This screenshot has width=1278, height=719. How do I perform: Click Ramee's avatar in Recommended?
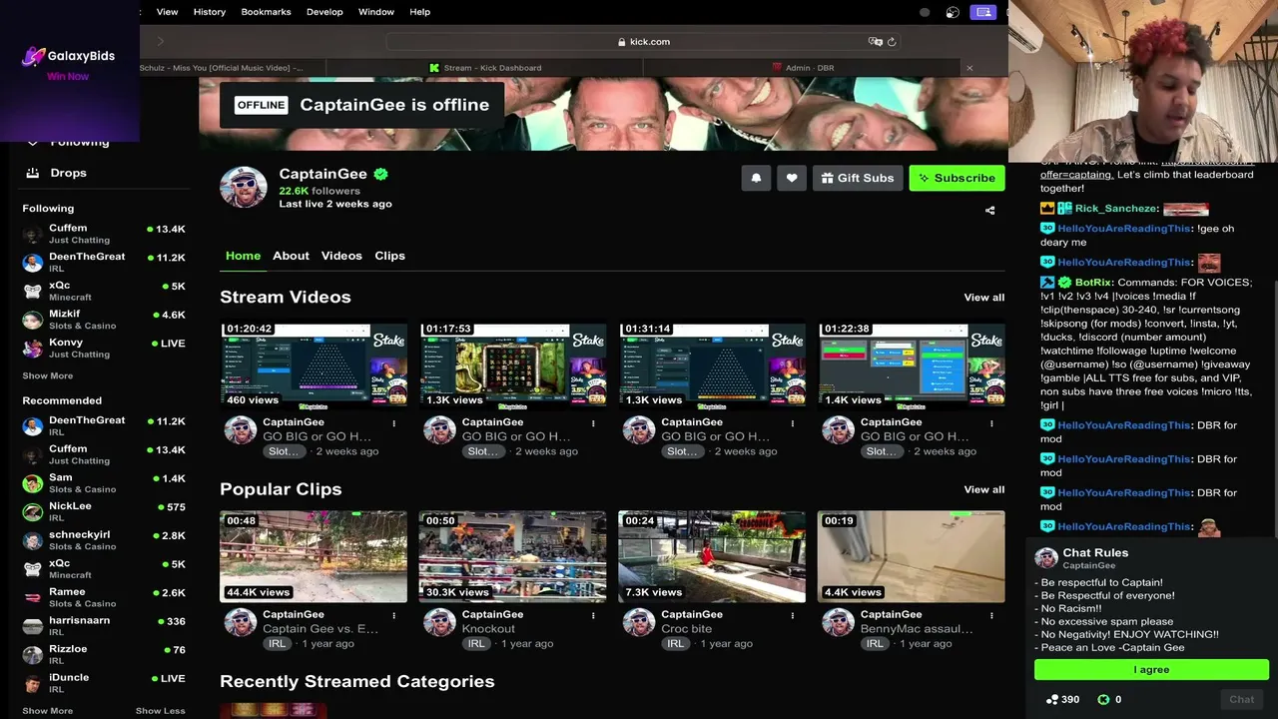coord(33,597)
